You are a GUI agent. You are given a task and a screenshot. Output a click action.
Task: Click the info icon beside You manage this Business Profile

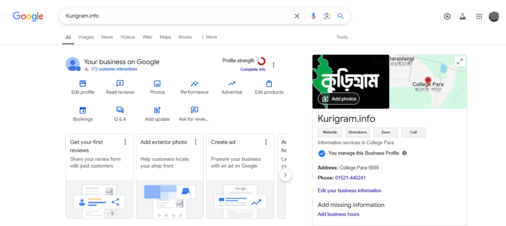tap(404, 153)
